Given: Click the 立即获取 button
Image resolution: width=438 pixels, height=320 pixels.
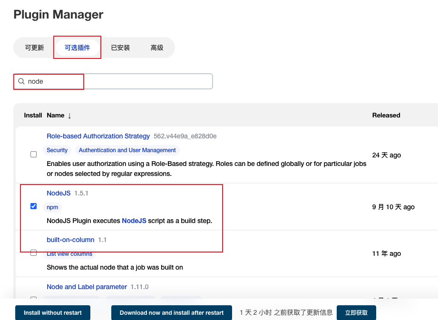Looking at the screenshot, I should point(356,313).
